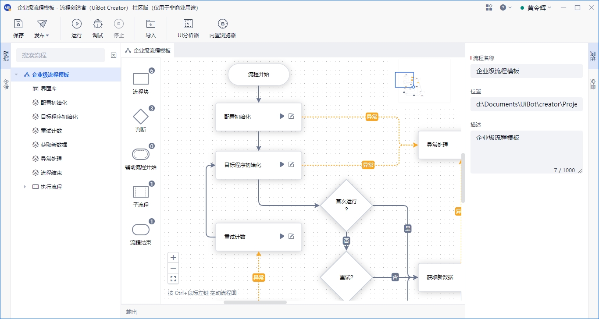This screenshot has width=599, height=319.
Task: Click the layout grid icon in title bar
Action: pyautogui.click(x=489, y=7)
